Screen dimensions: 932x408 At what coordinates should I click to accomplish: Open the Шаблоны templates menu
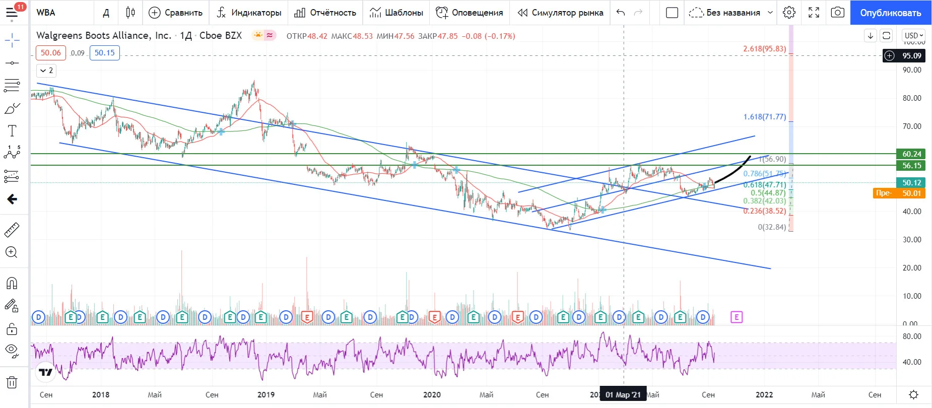pyautogui.click(x=396, y=13)
